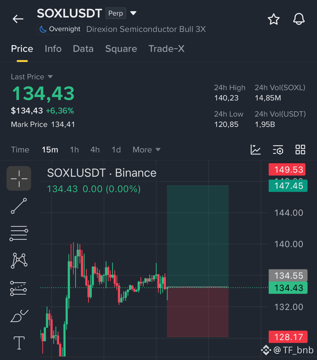Image resolution: width=317 pixels, height=360 pixels.
Task: Select the 1h chart interval
Action: [x=74, y=150]
